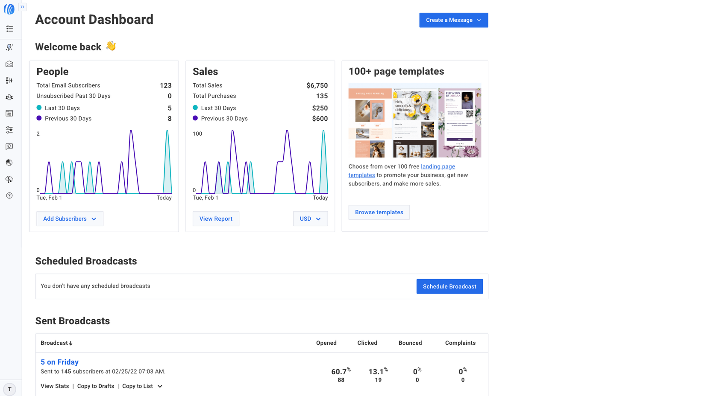Click the teal Last 30 Days dot under People
Image resolution: width=705 pixels, height=396 pixels.
coord(39,108)
